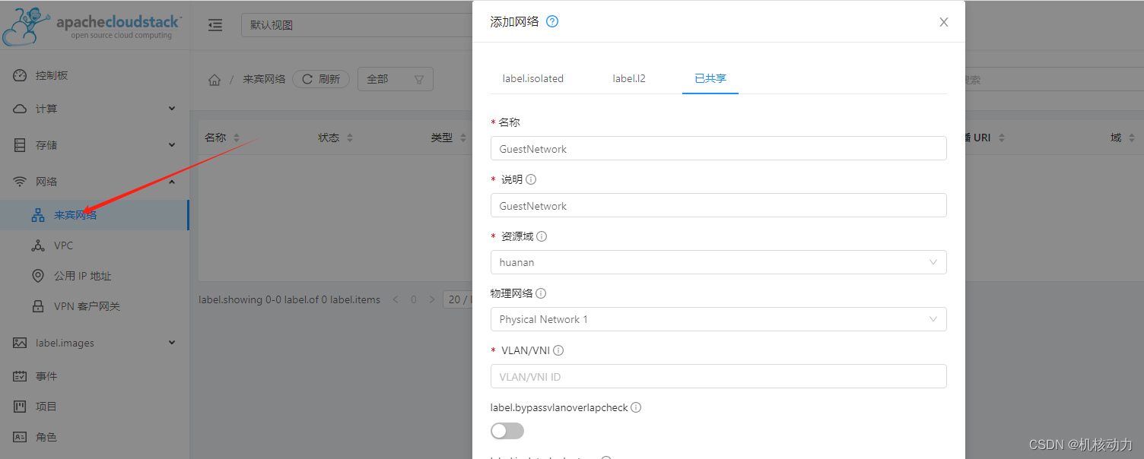1144x459 pixels.
Task: Open the 角色 roles page
Action: [x=46, y=436]
